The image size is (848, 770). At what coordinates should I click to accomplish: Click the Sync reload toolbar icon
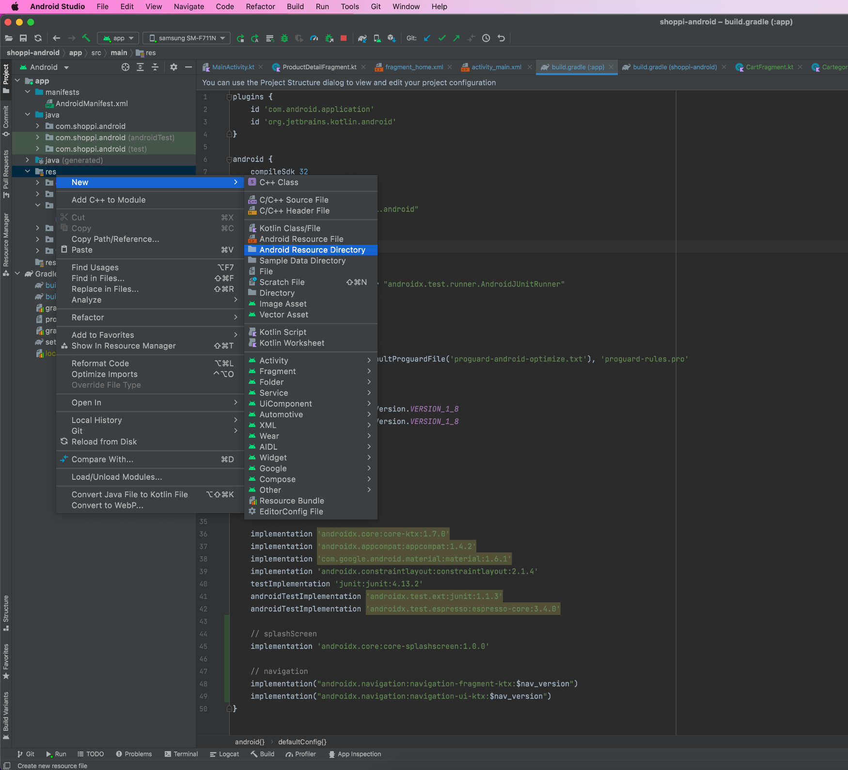38,38
